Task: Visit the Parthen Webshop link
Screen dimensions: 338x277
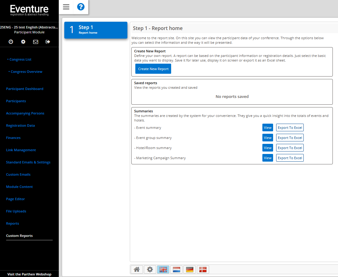Action: coord(29,274)
